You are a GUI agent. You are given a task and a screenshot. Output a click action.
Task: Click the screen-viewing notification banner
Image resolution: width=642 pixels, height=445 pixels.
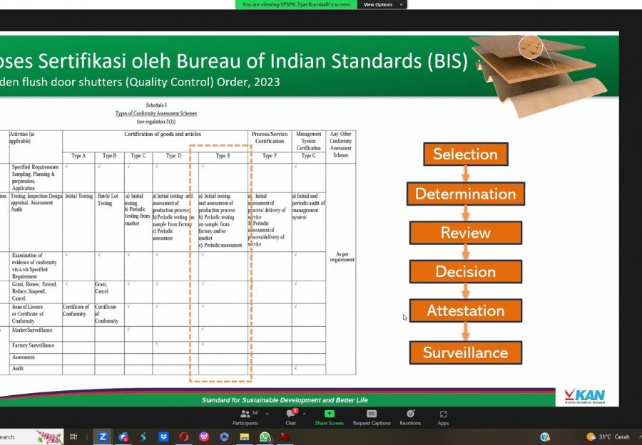[296, 4]
